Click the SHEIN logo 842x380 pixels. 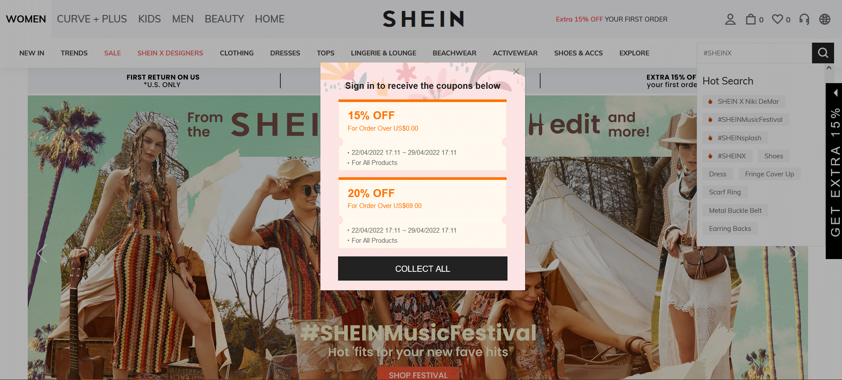pos(423,19)
